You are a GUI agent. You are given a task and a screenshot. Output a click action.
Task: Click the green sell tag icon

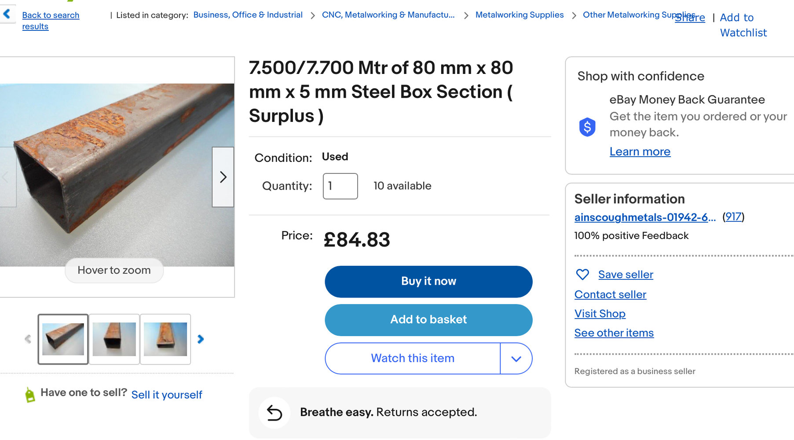(x=30, y=395)
